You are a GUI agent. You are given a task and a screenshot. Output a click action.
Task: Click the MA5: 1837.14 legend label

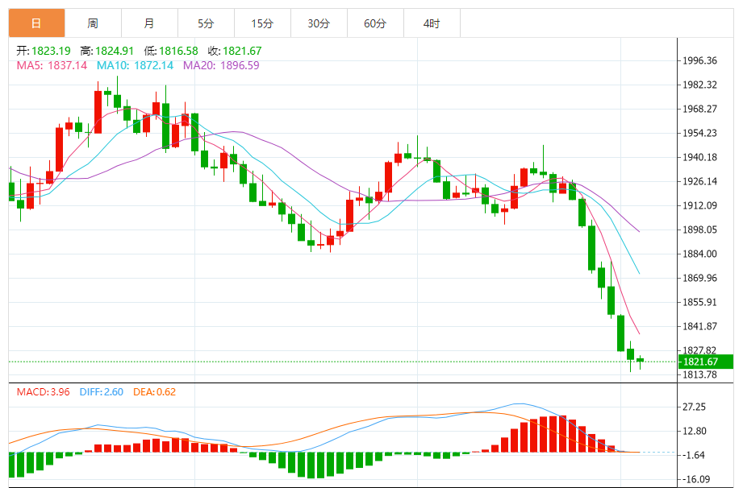[52, 65]
